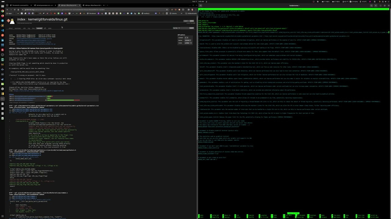
Task: Click the nano title bar showing /etc/default/grub
Action: coord(294,9)
